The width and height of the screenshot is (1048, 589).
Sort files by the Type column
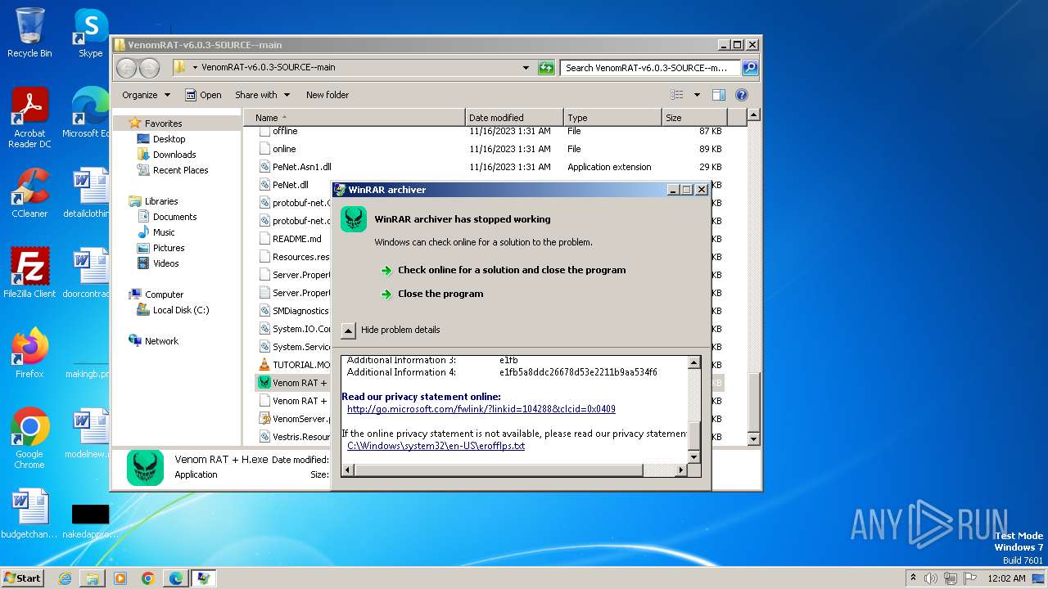point(612,118)
